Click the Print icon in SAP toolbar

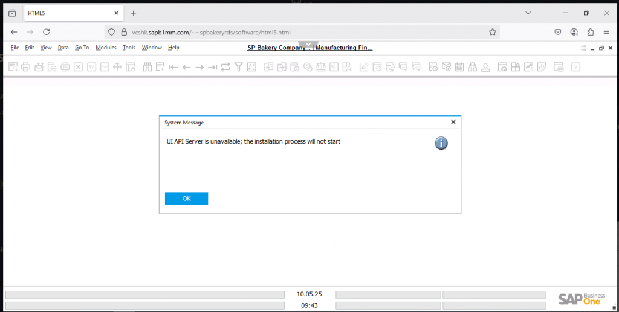25,68
